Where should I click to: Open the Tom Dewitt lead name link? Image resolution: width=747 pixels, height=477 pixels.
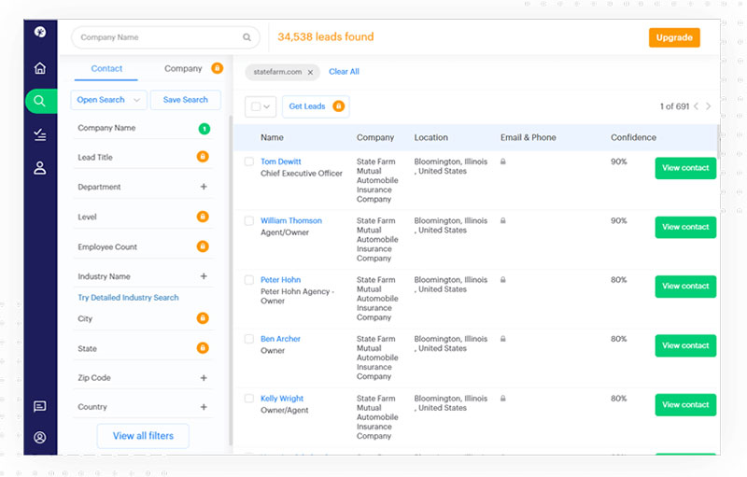point(281,161)
